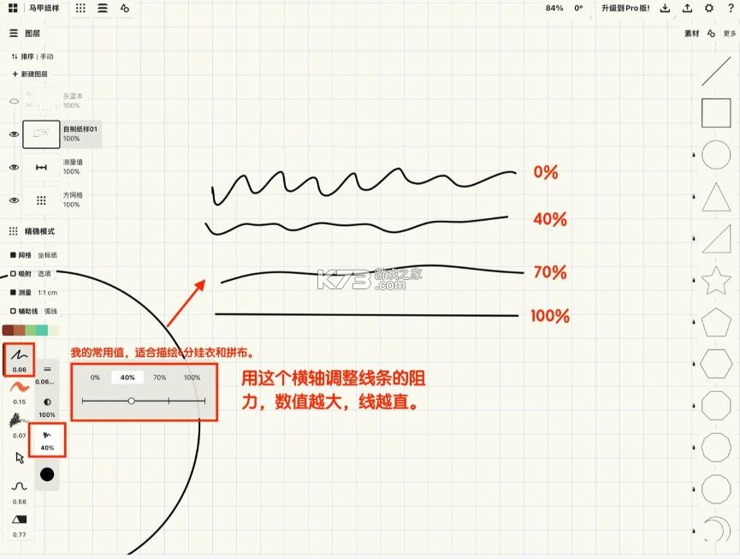This screenshot has height=559, width=740.
Task: Open the upload/export icon in top bar
Action: coord(686,8)
